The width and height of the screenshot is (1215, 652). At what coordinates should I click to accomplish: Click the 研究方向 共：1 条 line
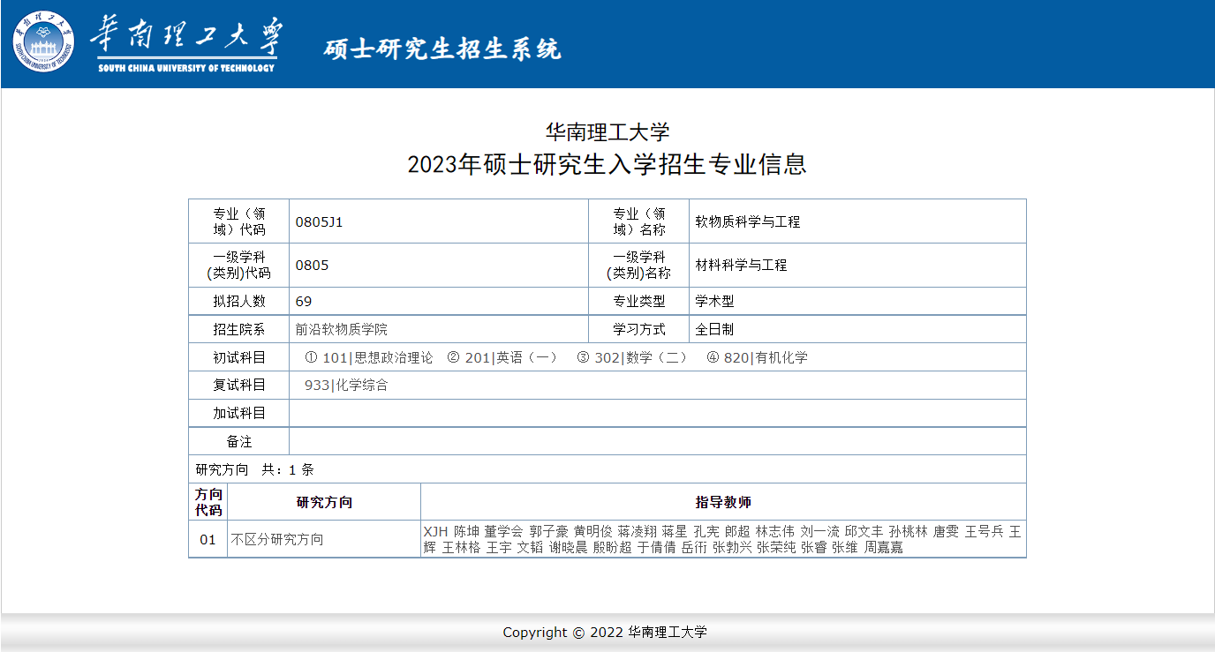[254, 469]
